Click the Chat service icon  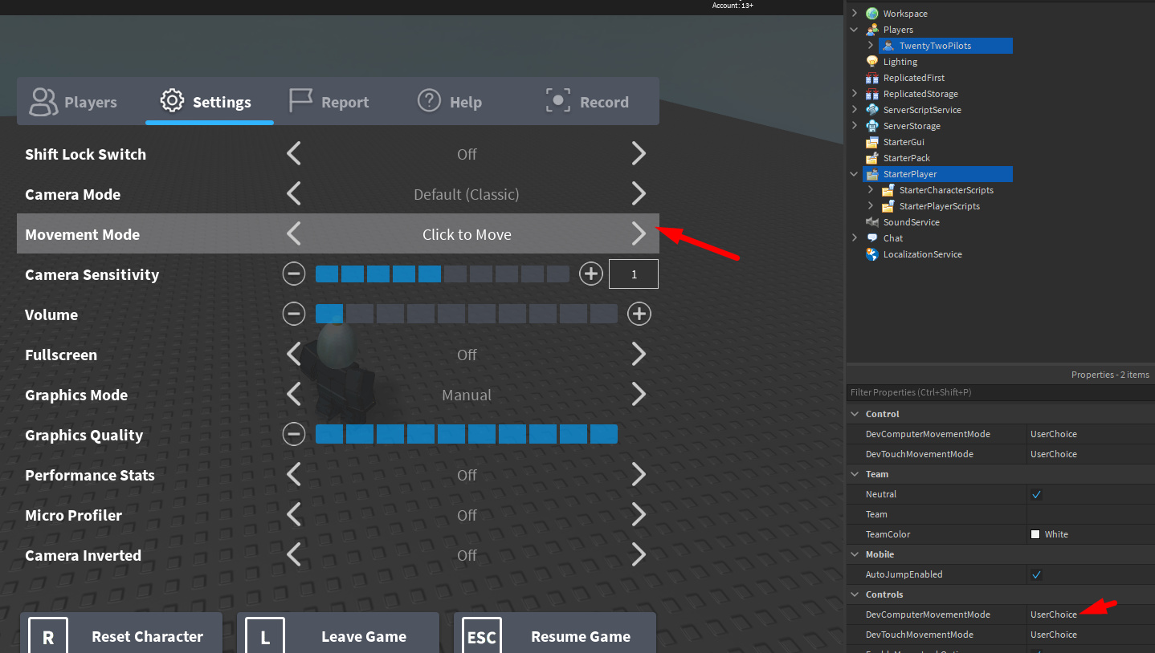point(873,237)
